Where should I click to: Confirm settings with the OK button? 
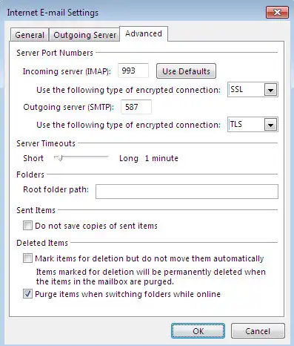(x=198, y=331)
